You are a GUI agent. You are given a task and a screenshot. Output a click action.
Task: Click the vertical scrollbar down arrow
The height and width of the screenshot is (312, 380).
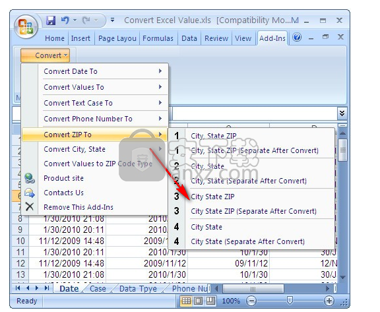tap(342, 277)
